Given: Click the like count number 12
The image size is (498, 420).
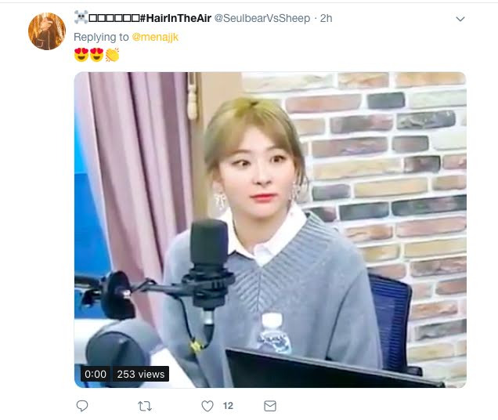Looking at the screenshot, I should (228, 406).
